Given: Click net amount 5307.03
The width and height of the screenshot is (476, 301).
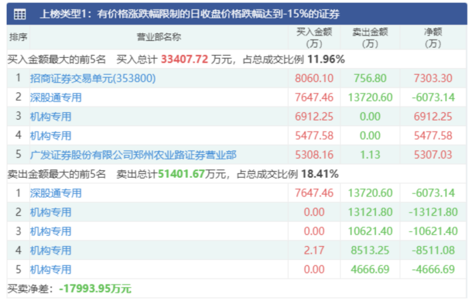Looking at the screenshot, I should pyautogui.click(x=433, y=155).
